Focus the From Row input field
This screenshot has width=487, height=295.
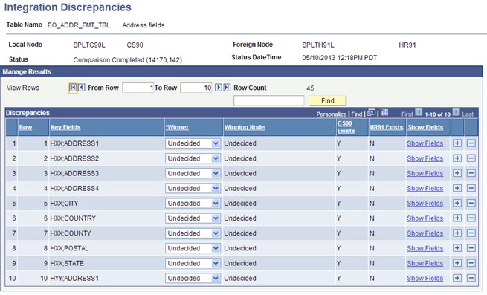click(x=138, y=88)
